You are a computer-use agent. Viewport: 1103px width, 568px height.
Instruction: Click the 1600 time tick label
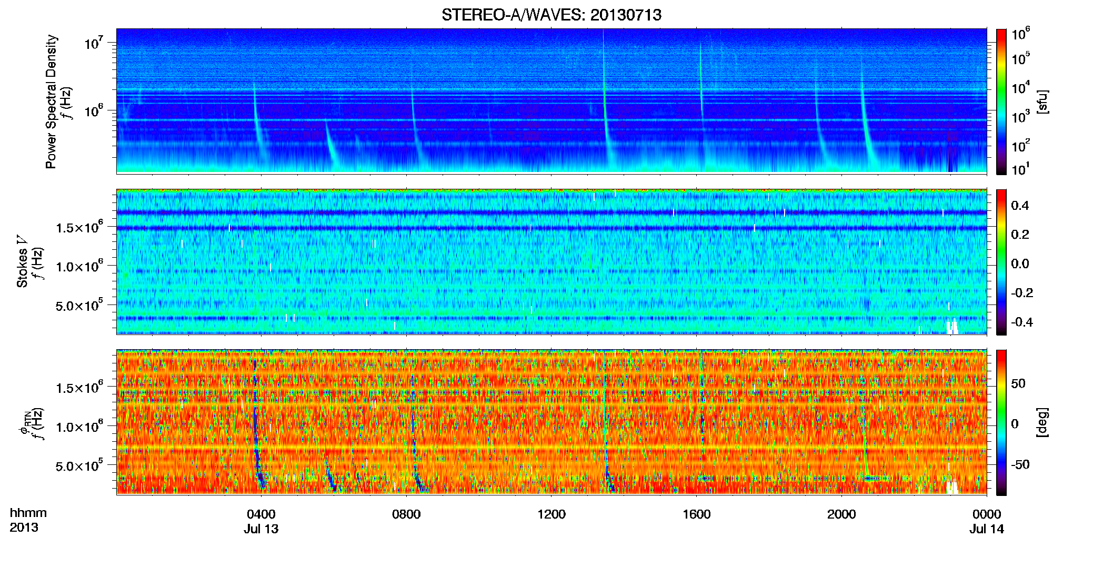[697, 514]
